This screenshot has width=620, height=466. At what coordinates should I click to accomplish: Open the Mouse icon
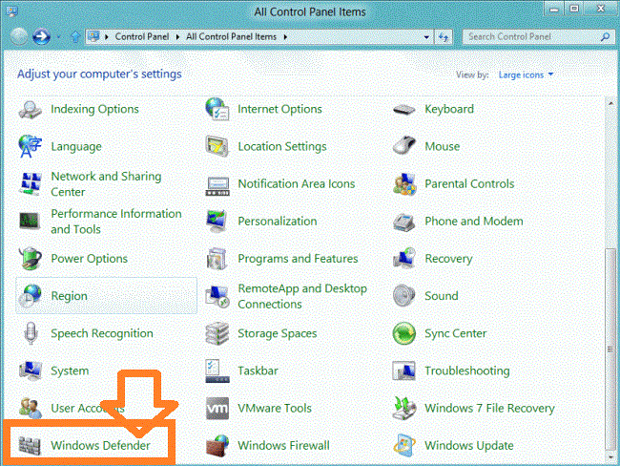[x=403, y=145]
